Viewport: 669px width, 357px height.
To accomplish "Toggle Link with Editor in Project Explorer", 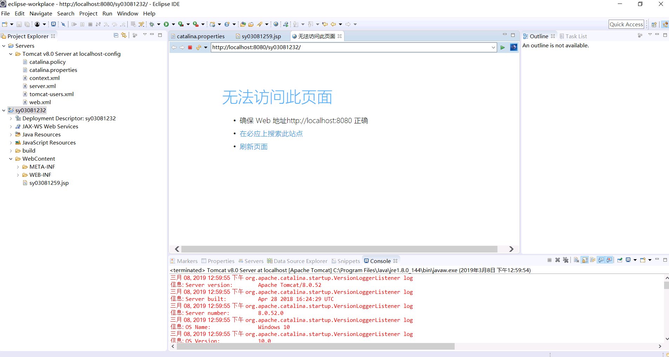I will [x=124, y=35].
